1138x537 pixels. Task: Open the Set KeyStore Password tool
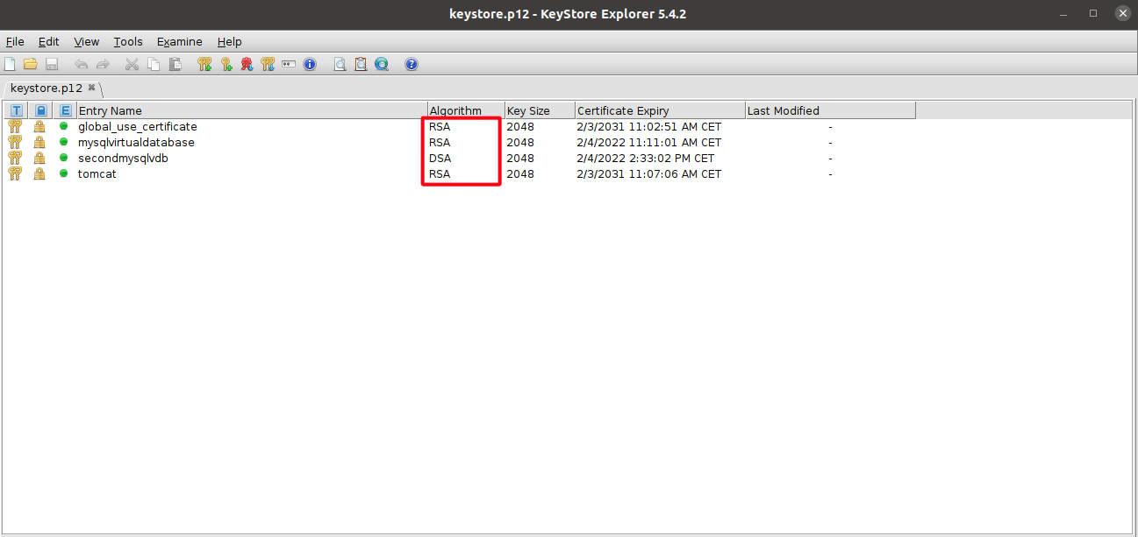[x=289, y=64]
